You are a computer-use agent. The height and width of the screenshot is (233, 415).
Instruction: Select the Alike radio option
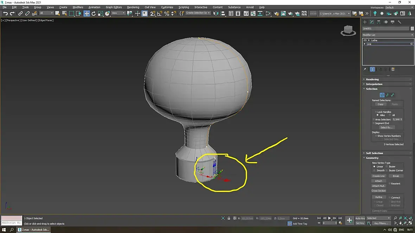coord(377,115)
